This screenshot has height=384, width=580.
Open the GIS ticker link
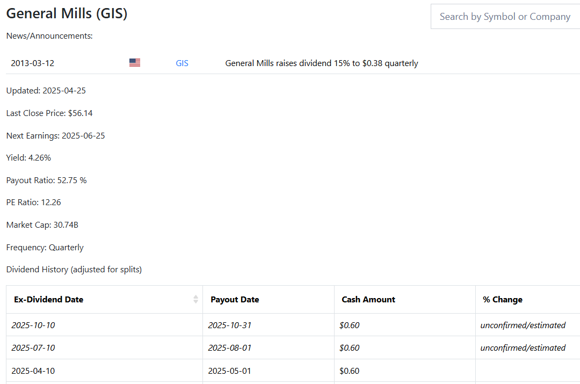click(182, 63)
